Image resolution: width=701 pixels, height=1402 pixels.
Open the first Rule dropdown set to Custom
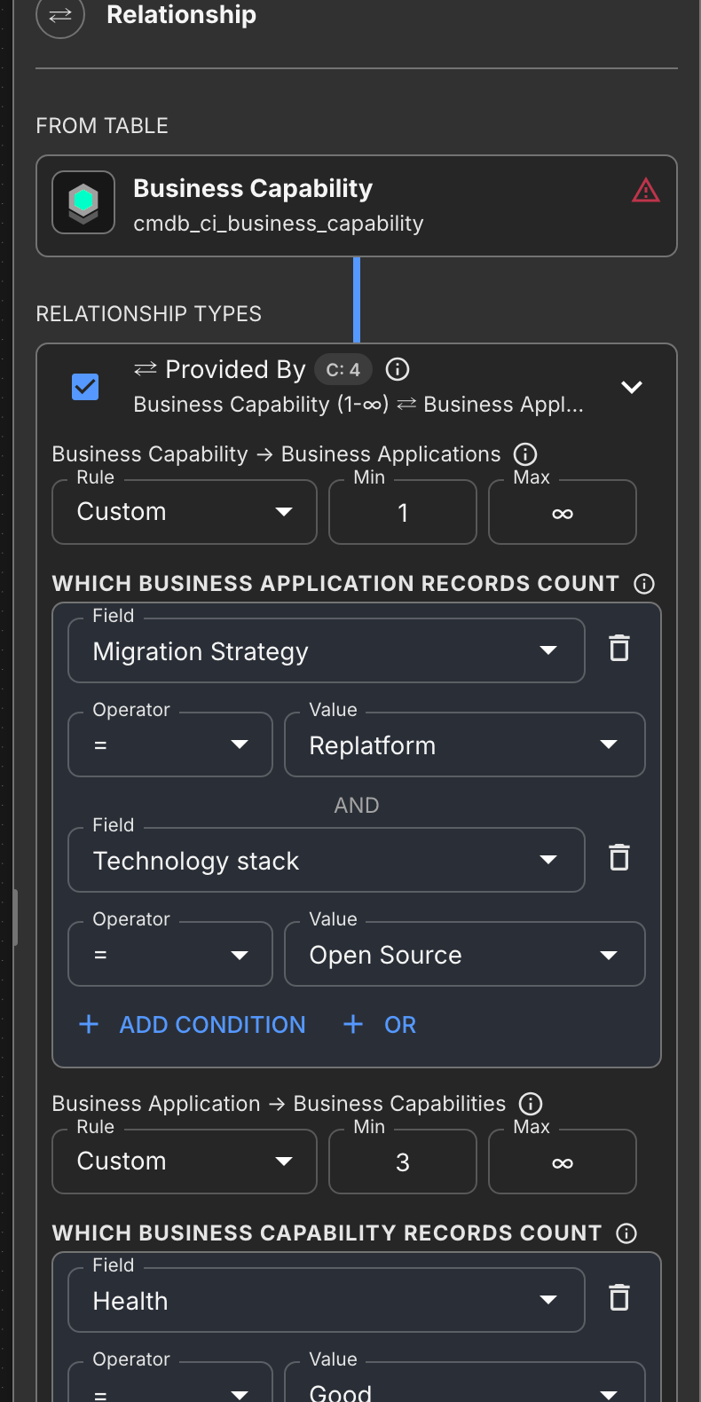[185, 512]
